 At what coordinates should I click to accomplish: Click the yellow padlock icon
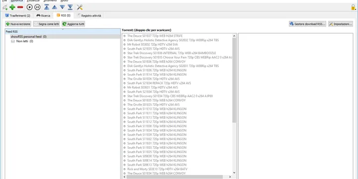354,7
